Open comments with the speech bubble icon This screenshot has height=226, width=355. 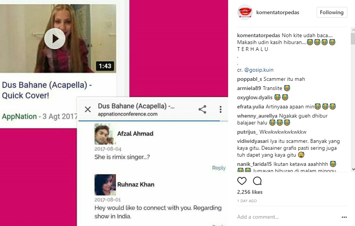pyautogui.click(x=257, y=181)
